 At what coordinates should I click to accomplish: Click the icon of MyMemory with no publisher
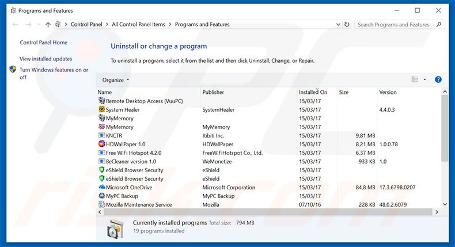[101, 118]
